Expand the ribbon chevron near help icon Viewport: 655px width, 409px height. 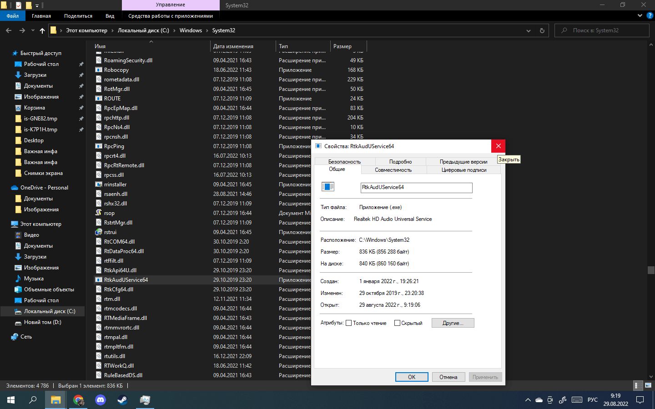(x=640, y=15)
